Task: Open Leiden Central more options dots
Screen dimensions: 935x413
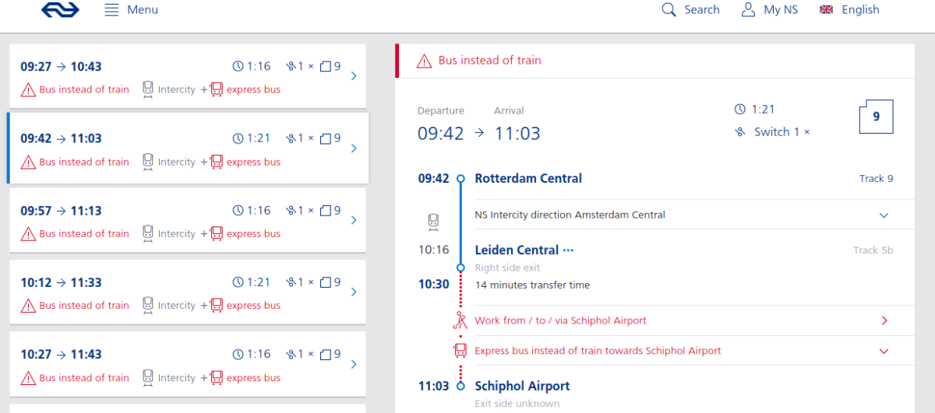Action: point(568,250)
